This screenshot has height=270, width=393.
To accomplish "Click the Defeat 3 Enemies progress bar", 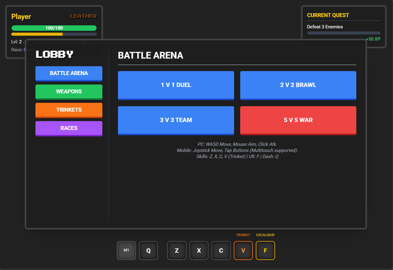I will (x=344, y=33).
